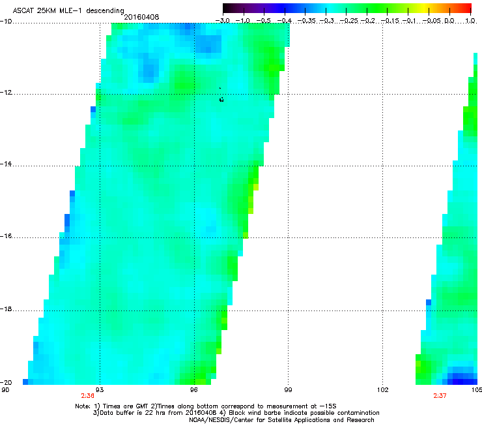Click the date 20160408 beside the title

coord(141,17)
